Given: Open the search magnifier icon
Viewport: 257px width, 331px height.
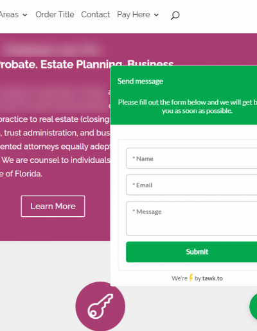Looking at the screenshot, I should (x=175, y=15).
